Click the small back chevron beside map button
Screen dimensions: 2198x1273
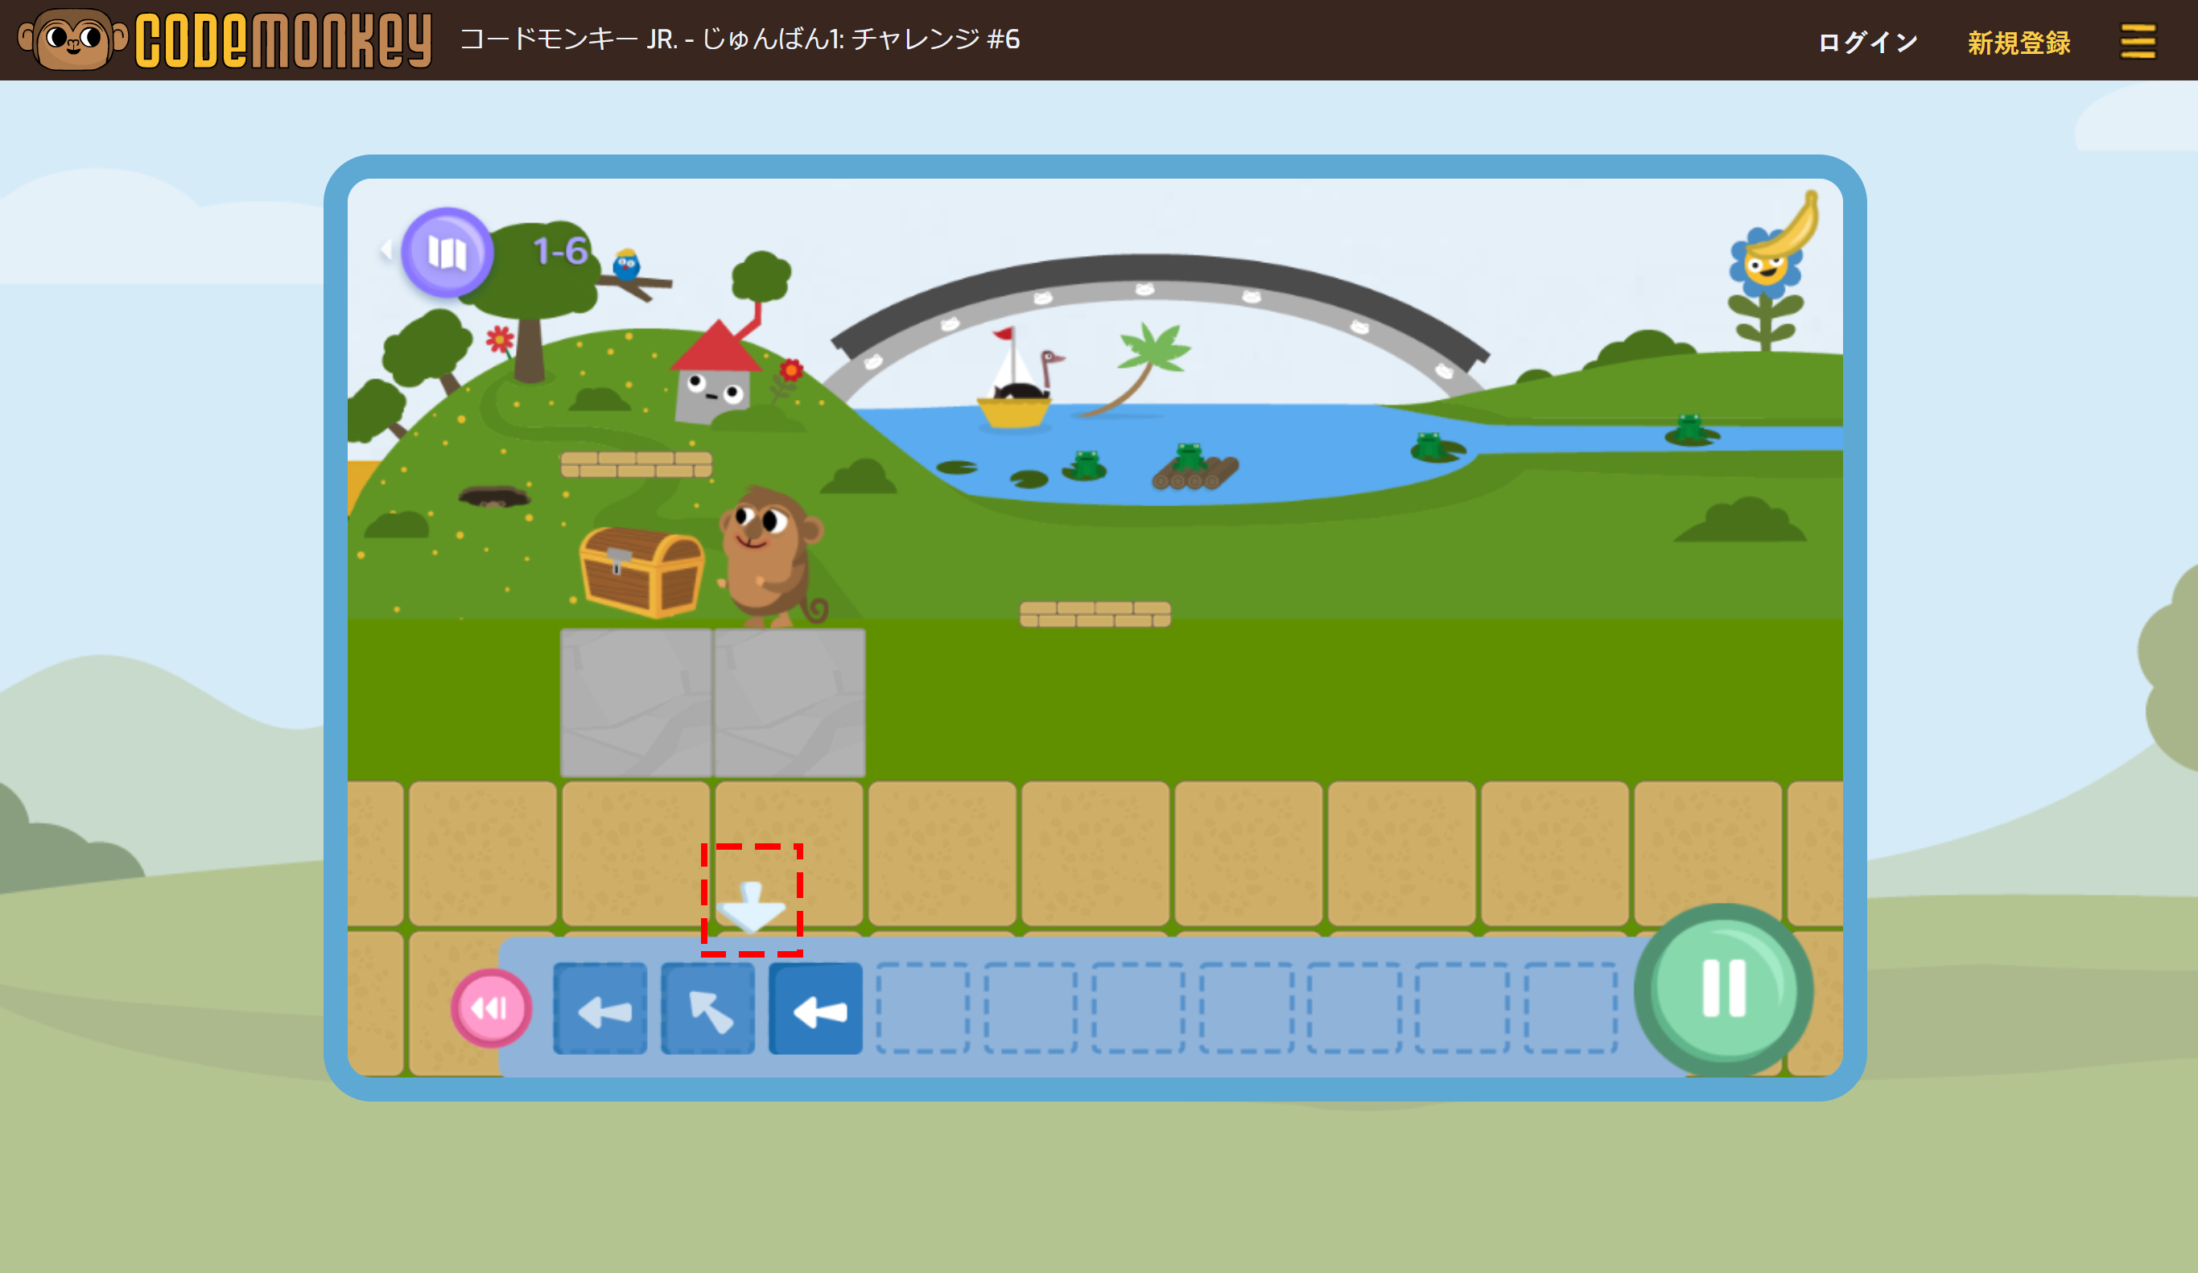[386, 250]
